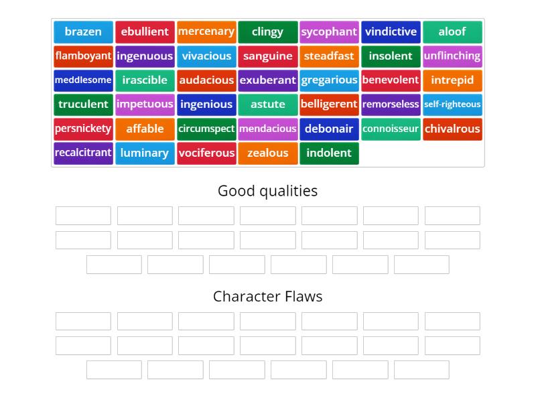The image size is (536, 402).
Task: Click the "vociferous" word tile
Action: point(206,153)
